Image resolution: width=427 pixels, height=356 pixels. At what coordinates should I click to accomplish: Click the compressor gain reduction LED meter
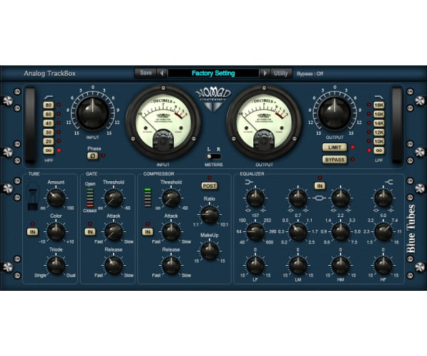(147, 197)
